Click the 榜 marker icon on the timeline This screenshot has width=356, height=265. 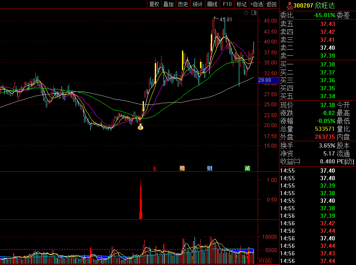tap(182, 168)
